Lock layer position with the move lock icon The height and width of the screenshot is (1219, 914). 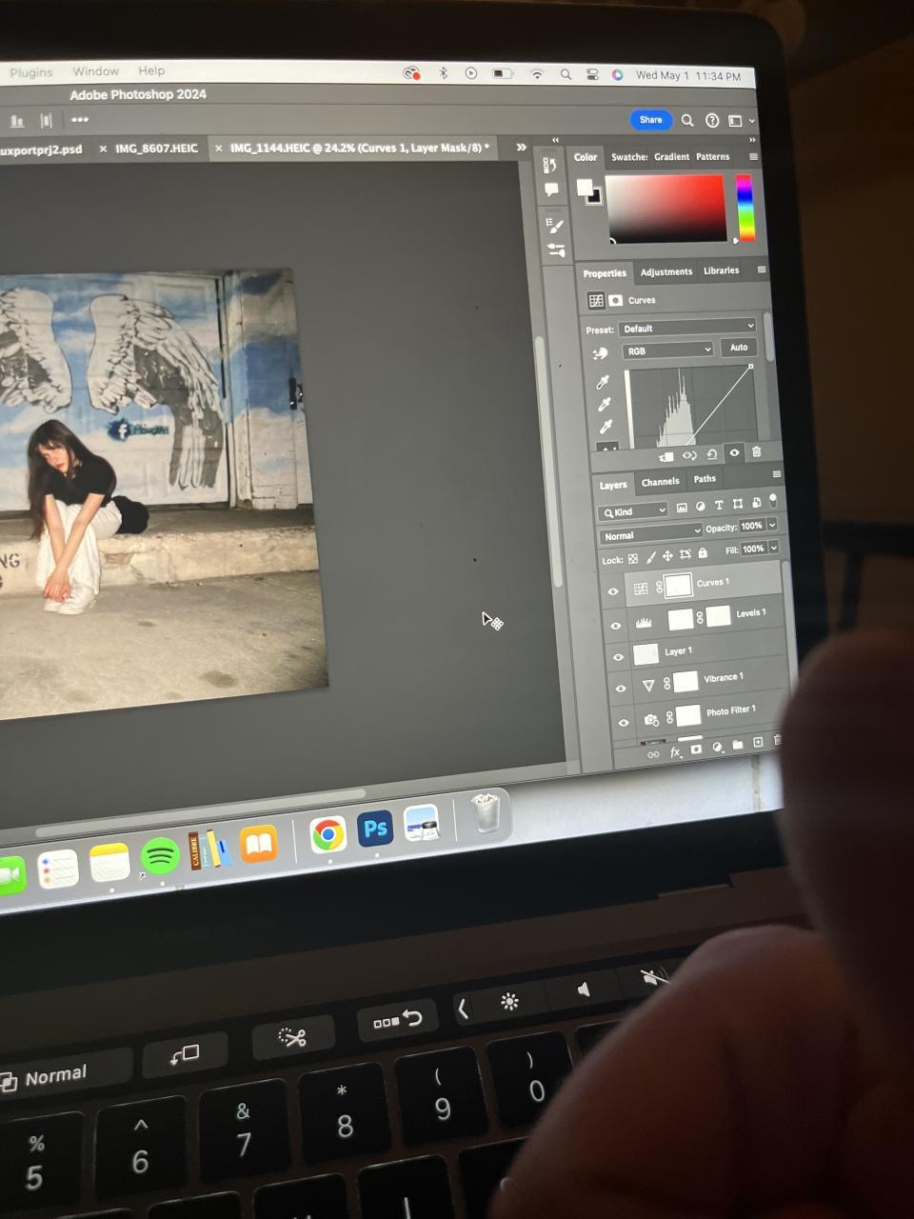click(667, 556)
